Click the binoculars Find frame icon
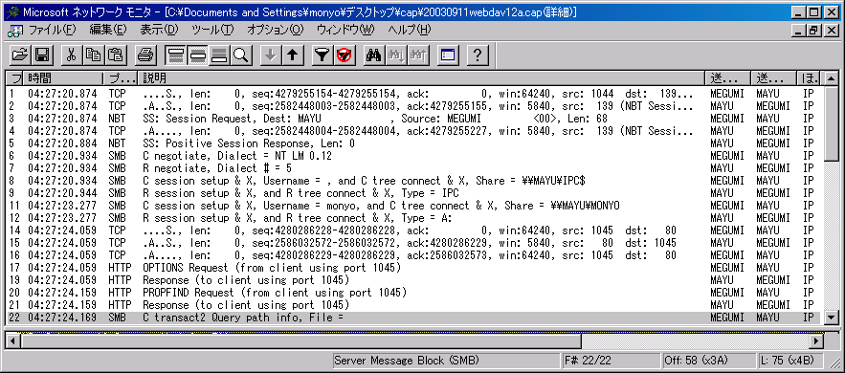 (374, 55)
